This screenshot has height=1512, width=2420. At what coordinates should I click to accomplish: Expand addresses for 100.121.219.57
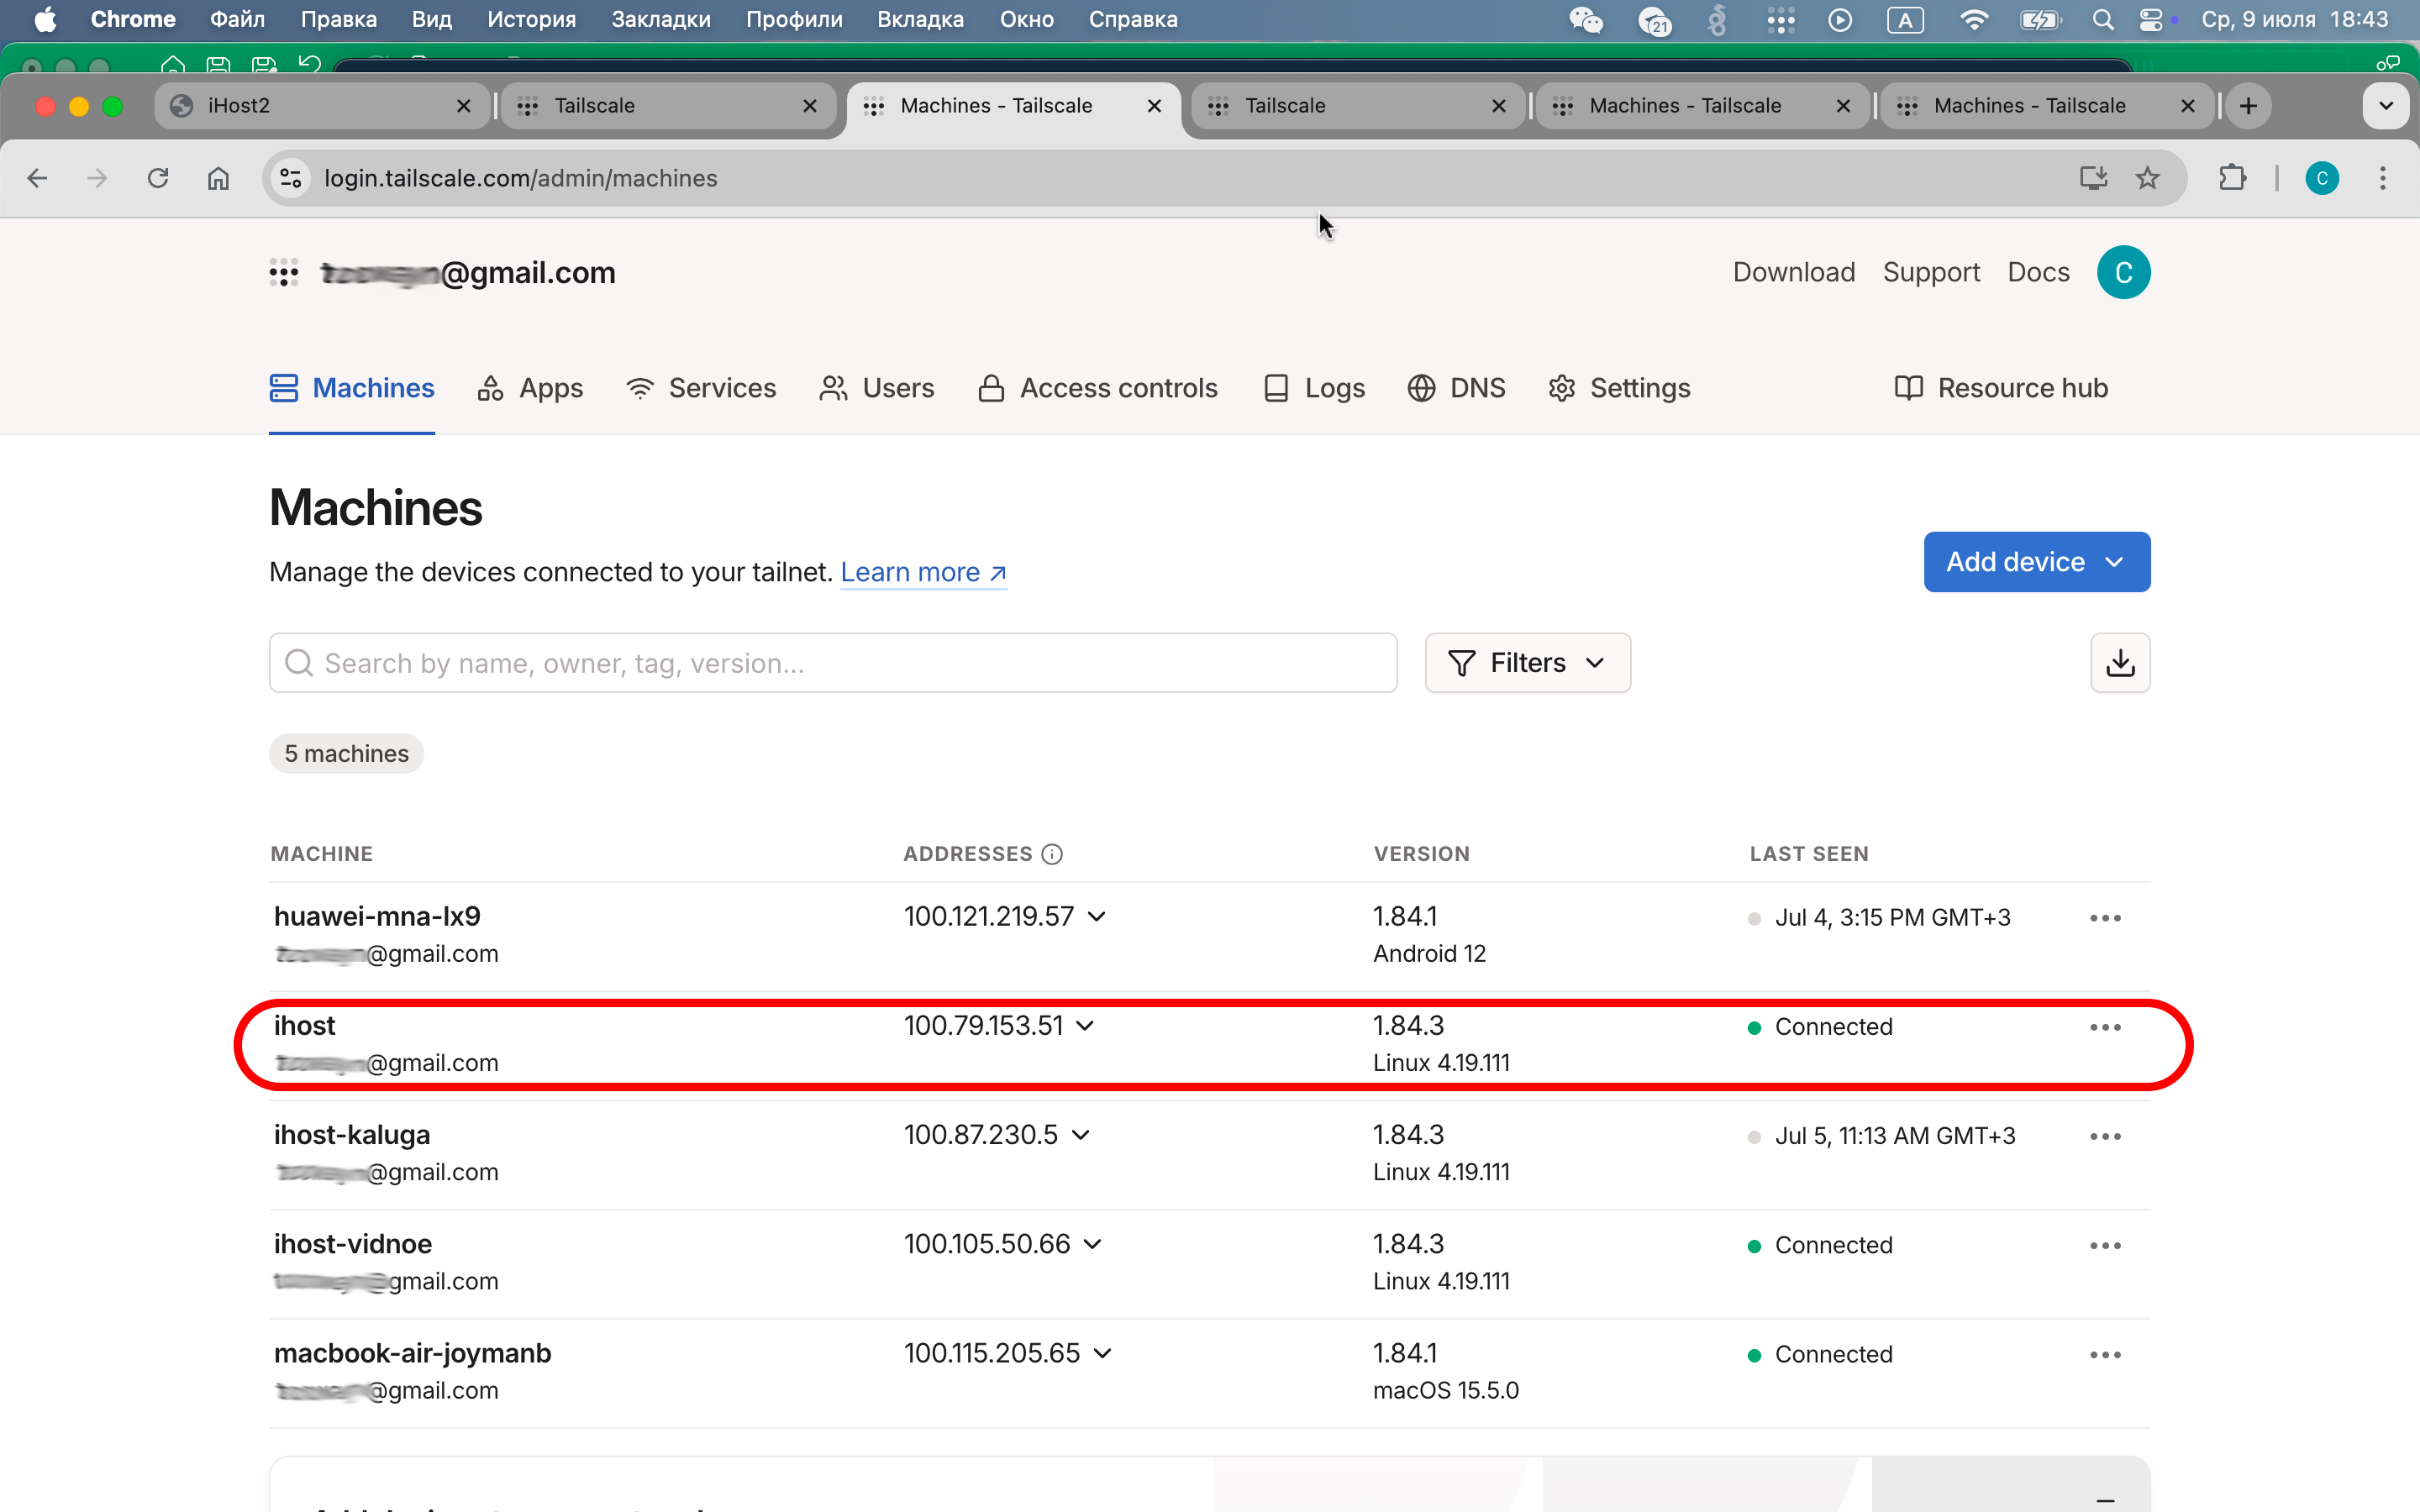point(1097,917)
